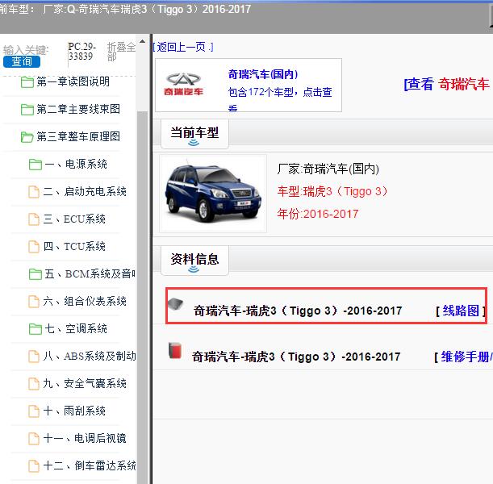Open 二、启动充电系统 document
Viewport: 493px width, 484px height.
point(85,191)
